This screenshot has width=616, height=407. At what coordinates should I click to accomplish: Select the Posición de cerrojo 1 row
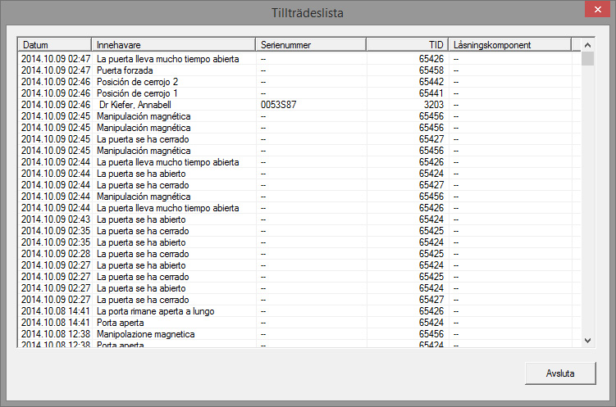[x=137, y=93]
